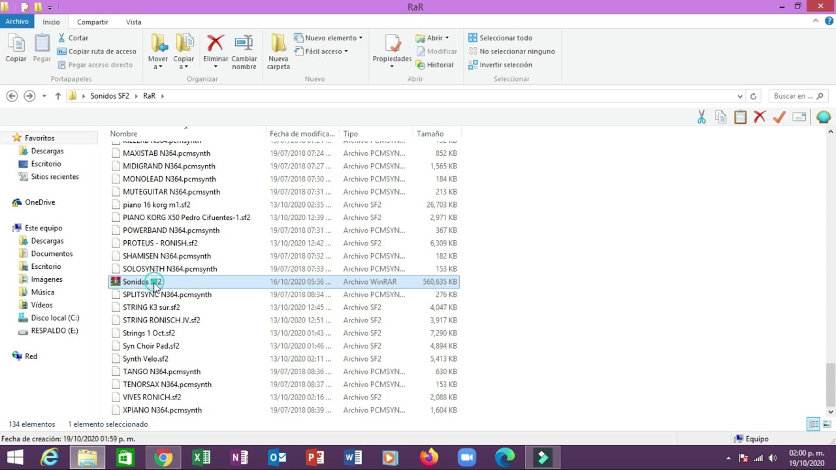Click the vertical scrollbar thumb in the file list
Image resolution: width=836 pixels, height=470 pixels.
(830, 384)
